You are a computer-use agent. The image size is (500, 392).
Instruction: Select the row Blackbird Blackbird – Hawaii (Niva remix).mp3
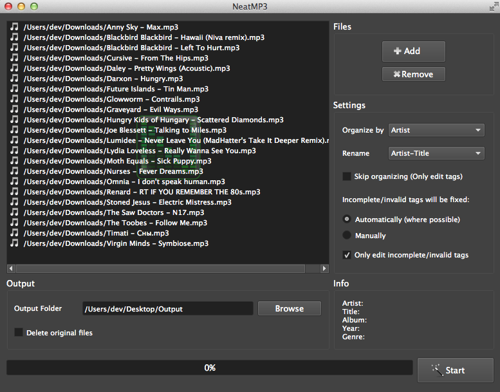click(x=168, y=37)
